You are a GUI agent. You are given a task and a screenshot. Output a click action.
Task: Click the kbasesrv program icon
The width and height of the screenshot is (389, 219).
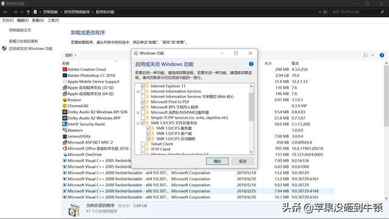coord(65,130)
